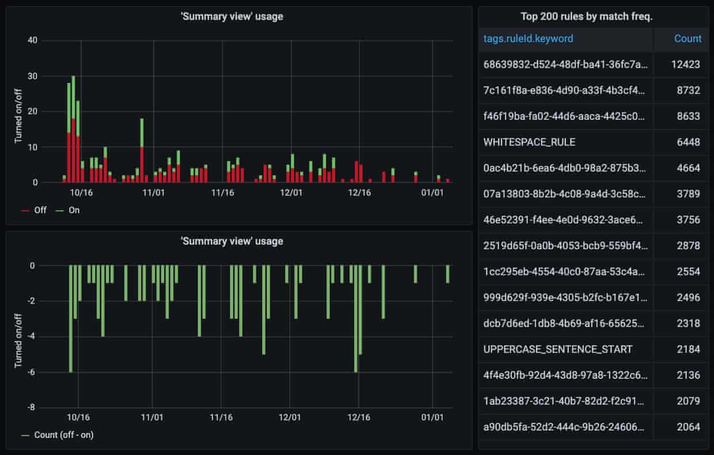Click the rule ID starting with 68639832-d524

pyautogui.click(x=565, y=64)
